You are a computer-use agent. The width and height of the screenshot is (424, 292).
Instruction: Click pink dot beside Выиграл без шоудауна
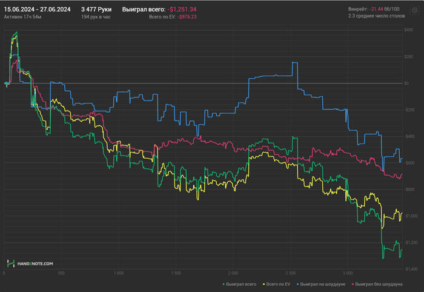[x=353, y=284]
